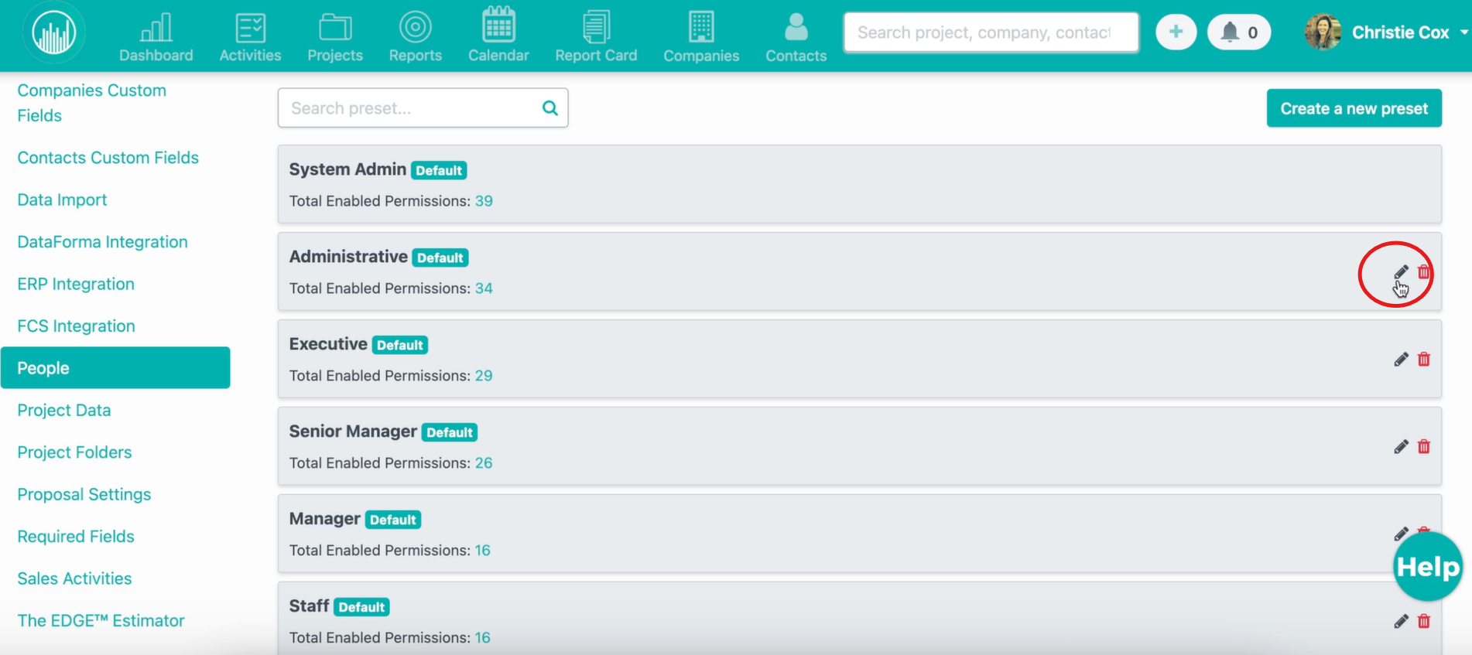Click the search preset magnifier icon
The height and width of the screenshot is (655, 1472).
(549, 108)
